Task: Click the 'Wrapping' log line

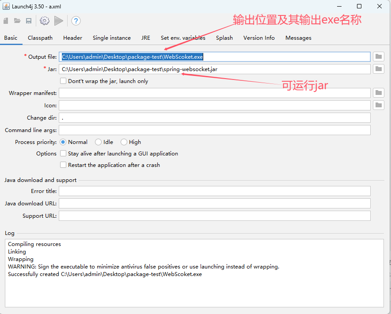Action: tap(21, 259)
